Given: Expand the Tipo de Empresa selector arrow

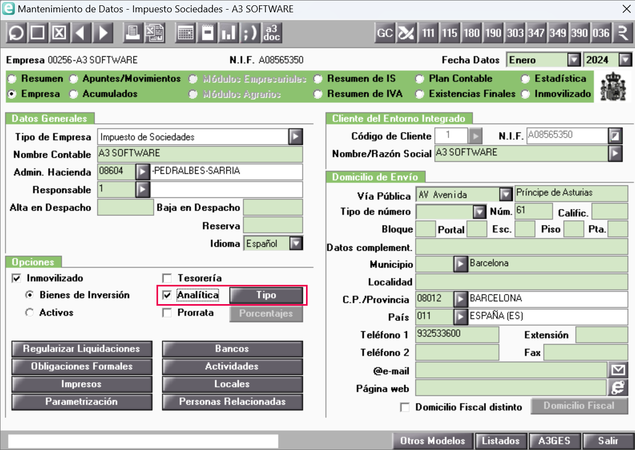Looking at the screenshot, I should 296,137.
